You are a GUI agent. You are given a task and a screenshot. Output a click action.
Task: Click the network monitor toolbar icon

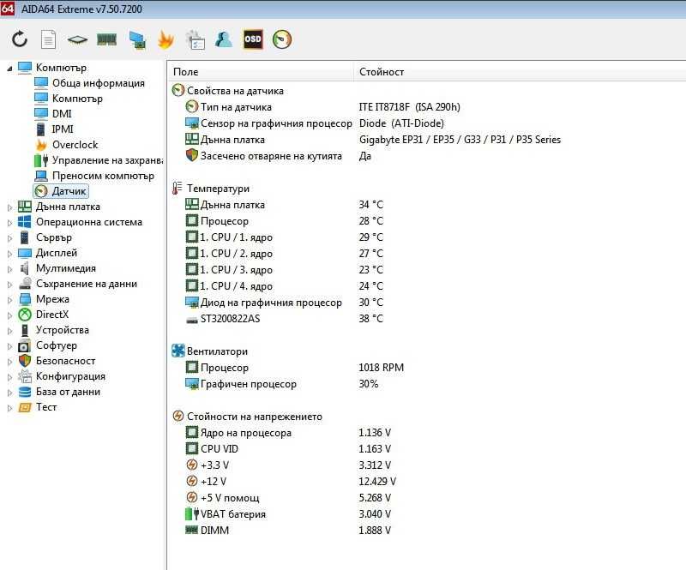[137, 39]
